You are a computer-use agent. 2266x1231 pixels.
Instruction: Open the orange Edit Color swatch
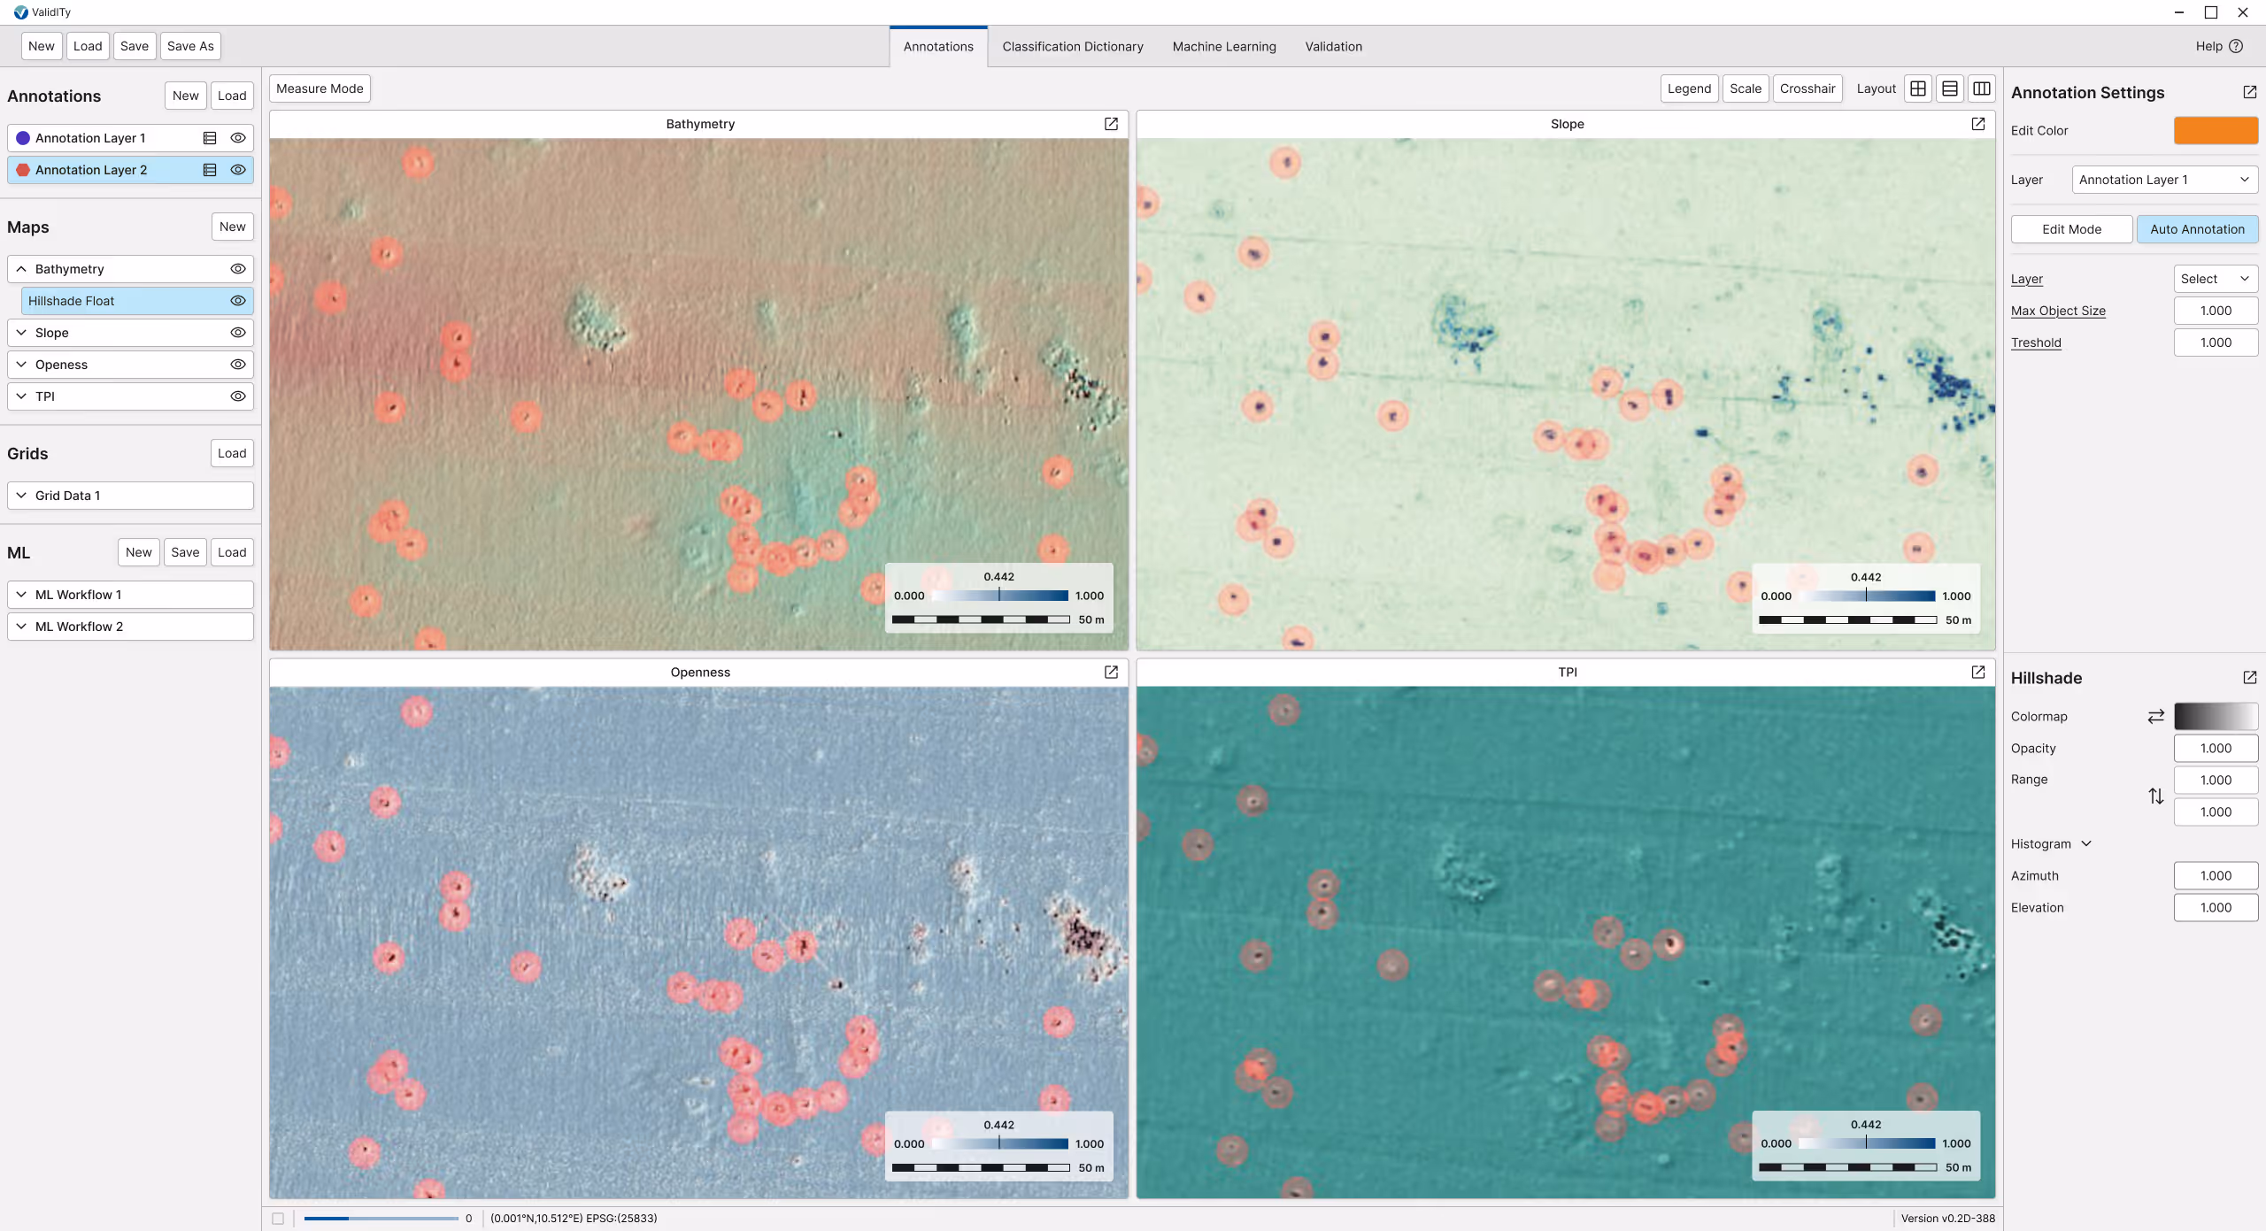(2216, 130)
